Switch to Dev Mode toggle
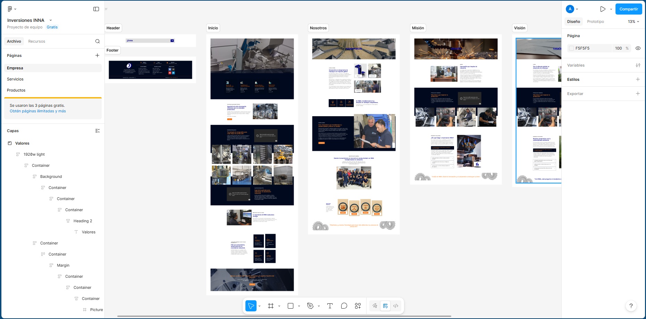This screenshot has height=319, width=646. tap(396, 306)
